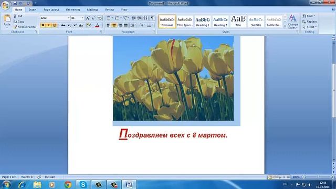This screenshot has height=189, width=336.
Task: Apply the Subtitle style
Action: click(x=256, y=22)
